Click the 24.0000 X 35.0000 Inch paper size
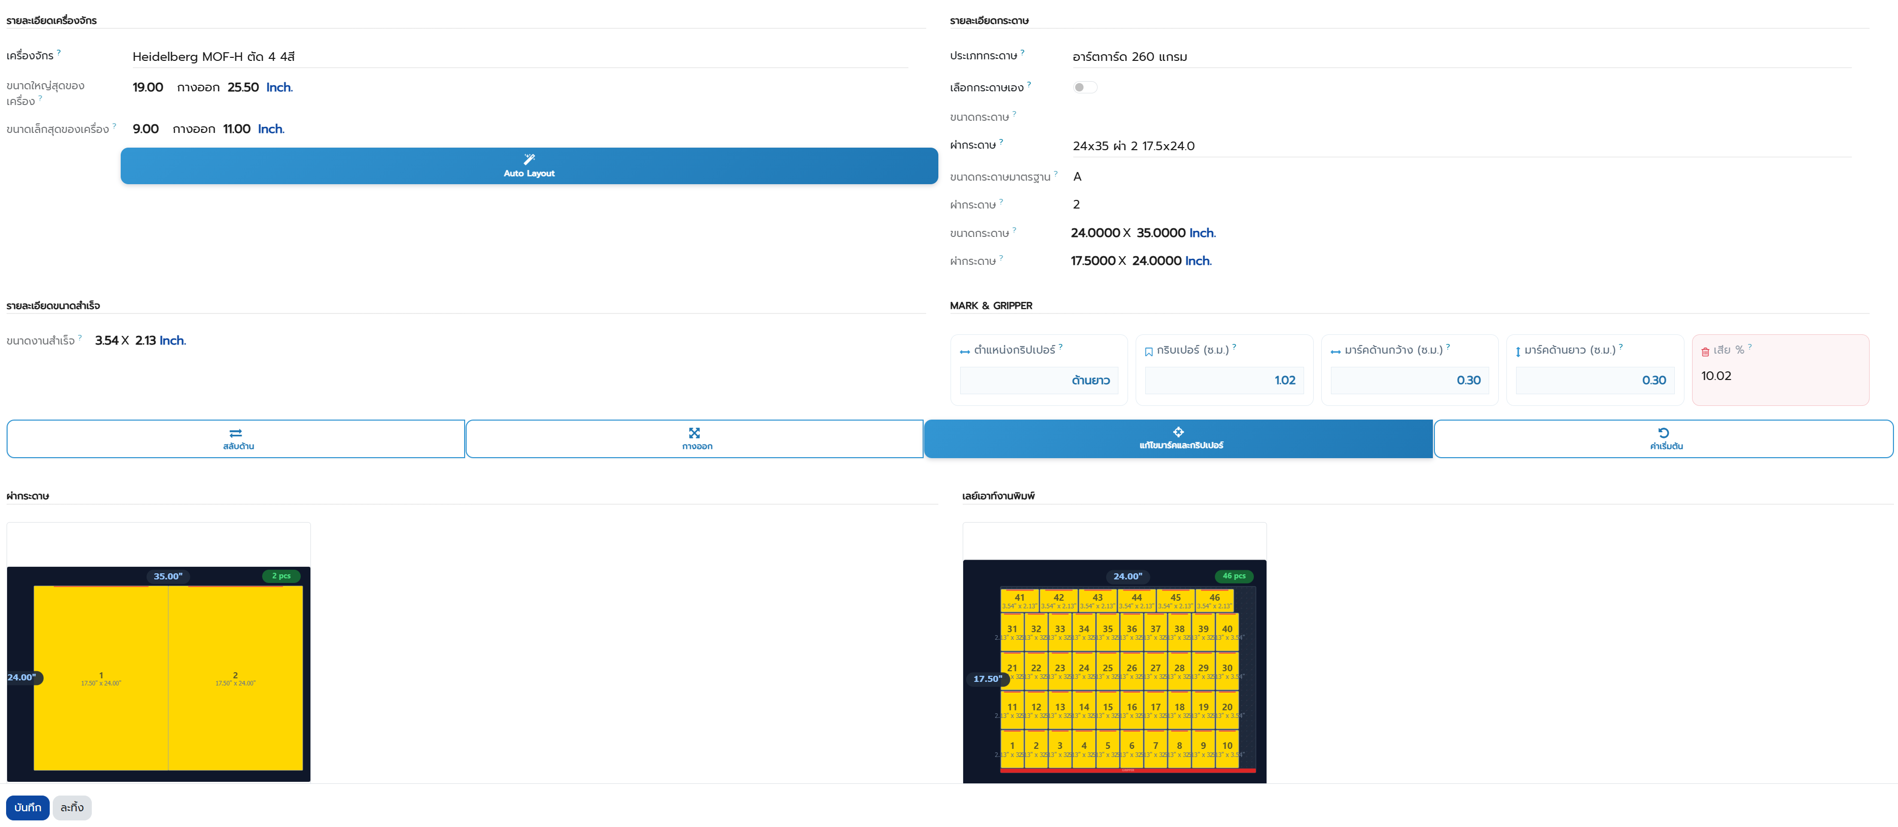The image size is (1898, 827). [1143, 233]
